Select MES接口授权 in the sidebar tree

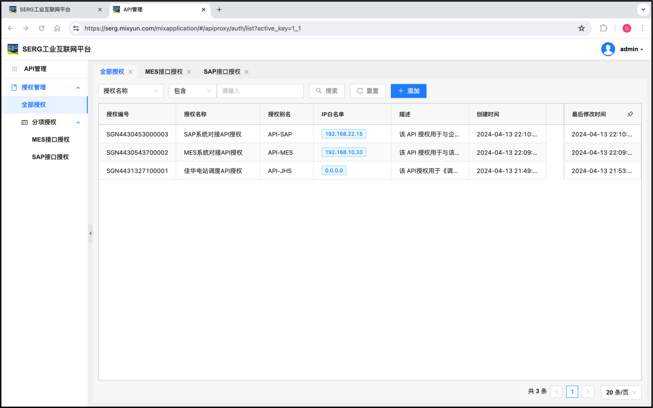(x=50, y=139)
